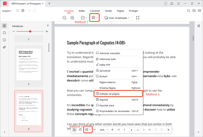Screen dimensions: 203x137
Task: Open the search magnifier icon
Action: pos(189,11)
